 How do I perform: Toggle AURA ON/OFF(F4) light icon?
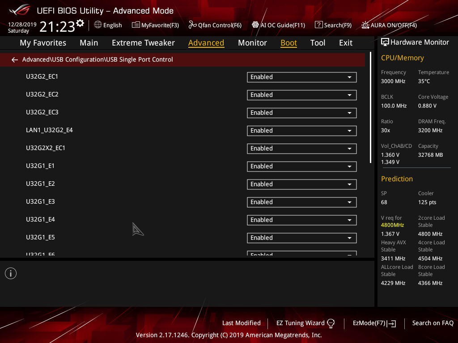(x=365, y=25)
